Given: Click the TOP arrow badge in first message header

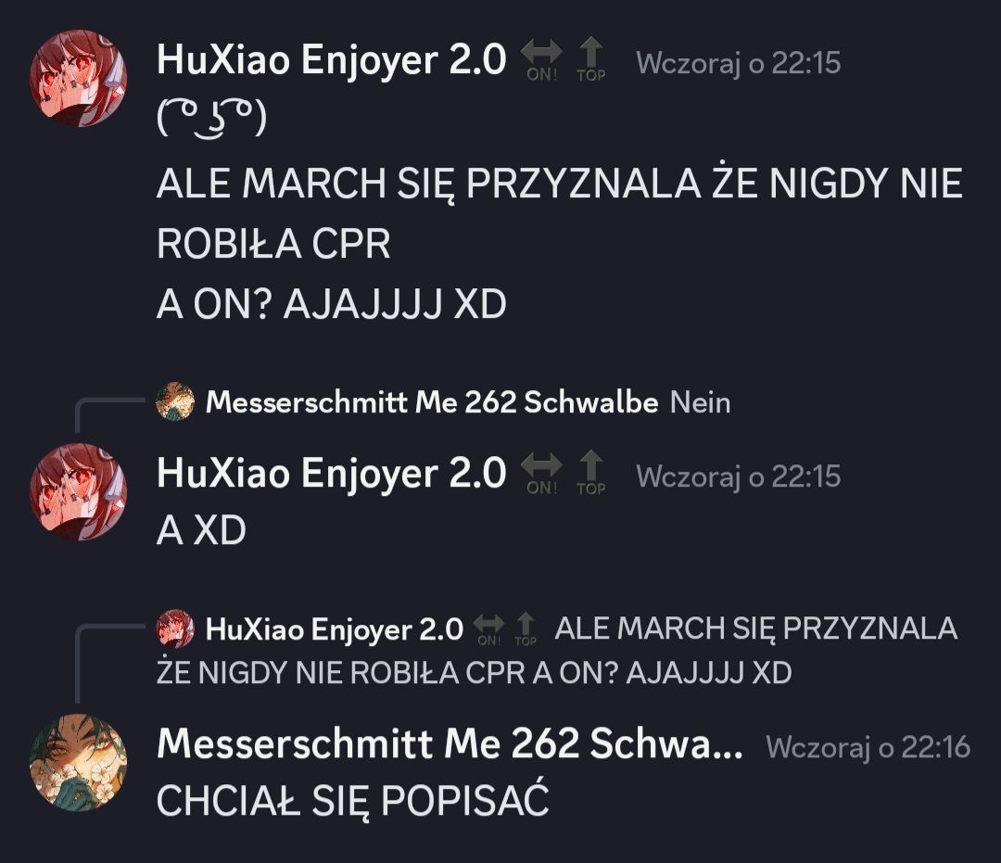Looking at the screenshot, I should [591, 60].
